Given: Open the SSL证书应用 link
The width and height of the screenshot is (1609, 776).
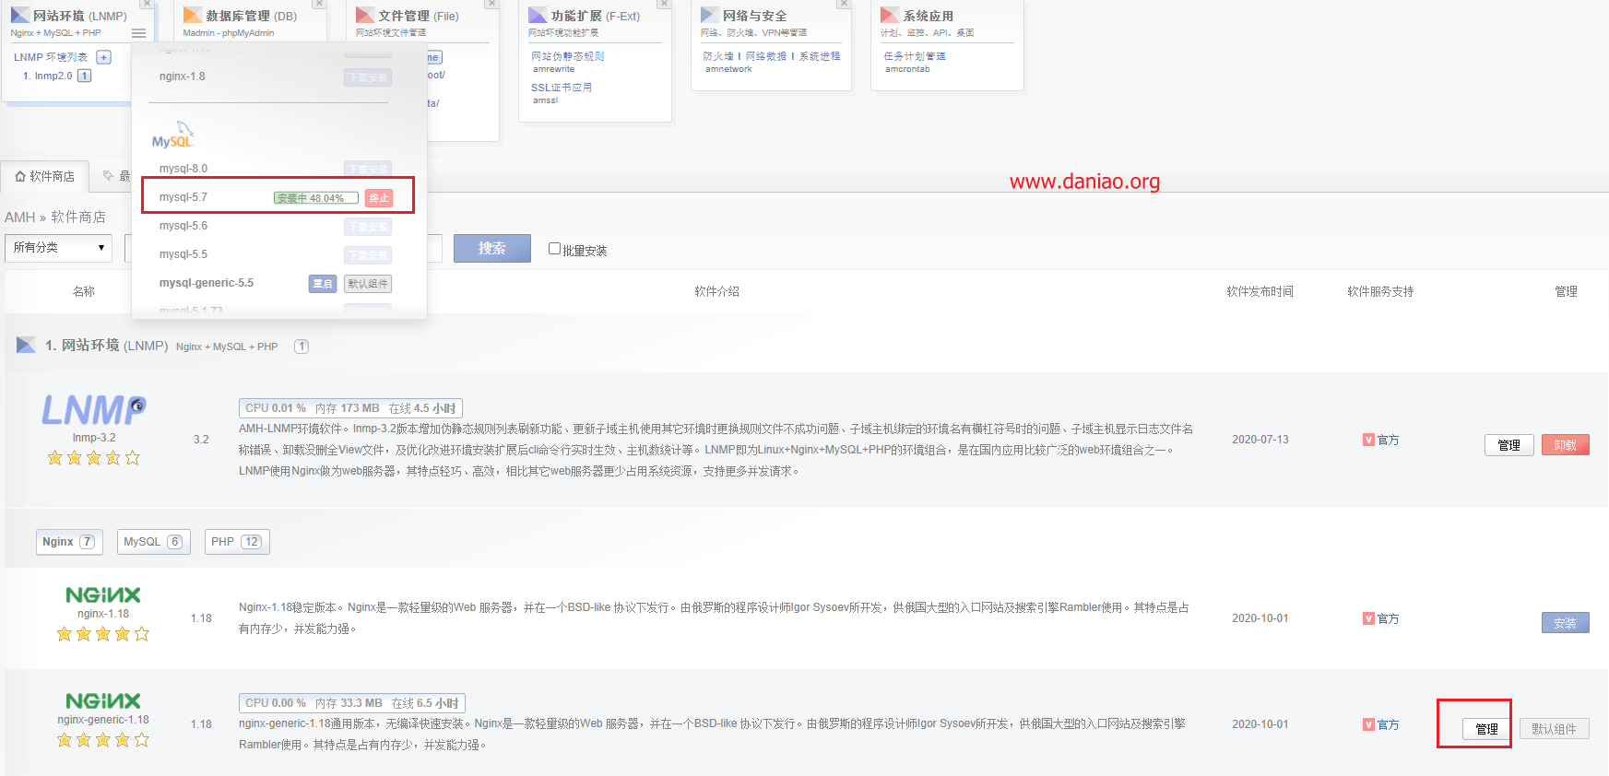Looking at the screenshot, I should [x=562, y=88].
